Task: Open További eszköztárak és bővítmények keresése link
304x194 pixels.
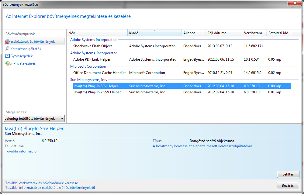Action: [43, 183]
